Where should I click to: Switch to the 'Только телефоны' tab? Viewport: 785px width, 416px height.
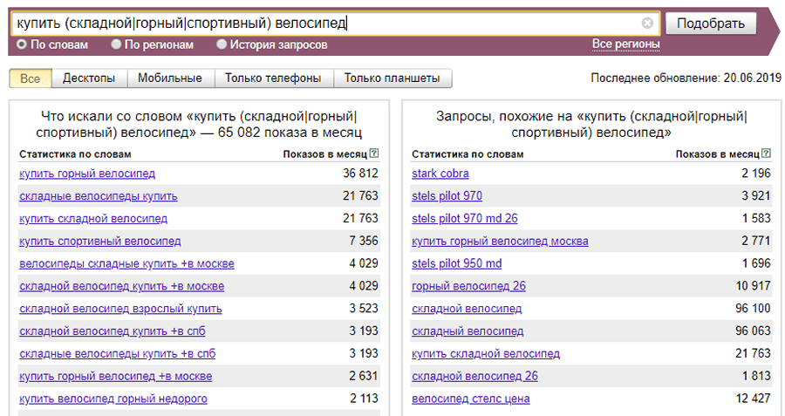[x=273, y=78]
